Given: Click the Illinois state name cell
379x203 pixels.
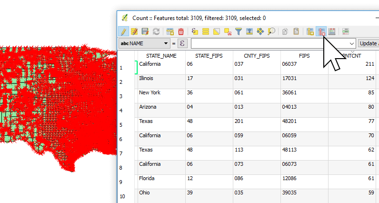Looking at the screenshot, I should (161, 82).
